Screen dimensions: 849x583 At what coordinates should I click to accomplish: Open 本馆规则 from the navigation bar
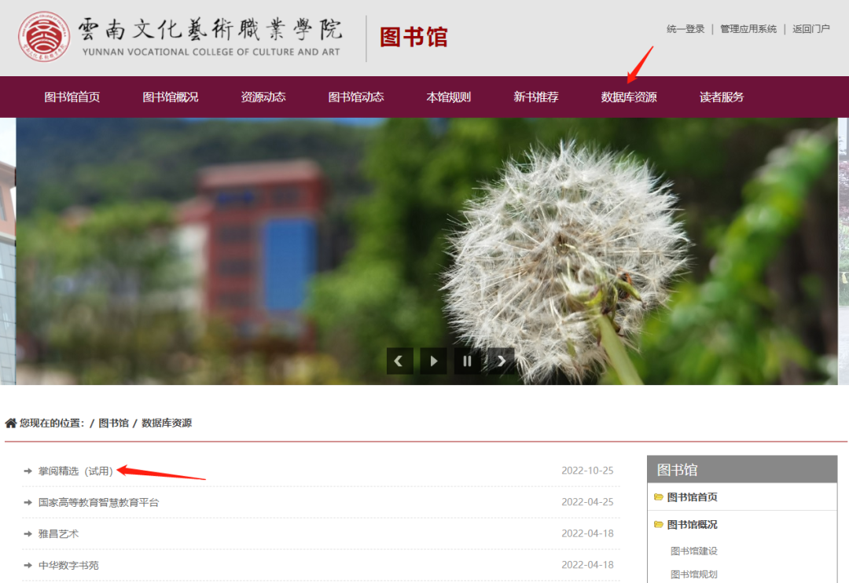pyautogui.click(x=449, y=97)
